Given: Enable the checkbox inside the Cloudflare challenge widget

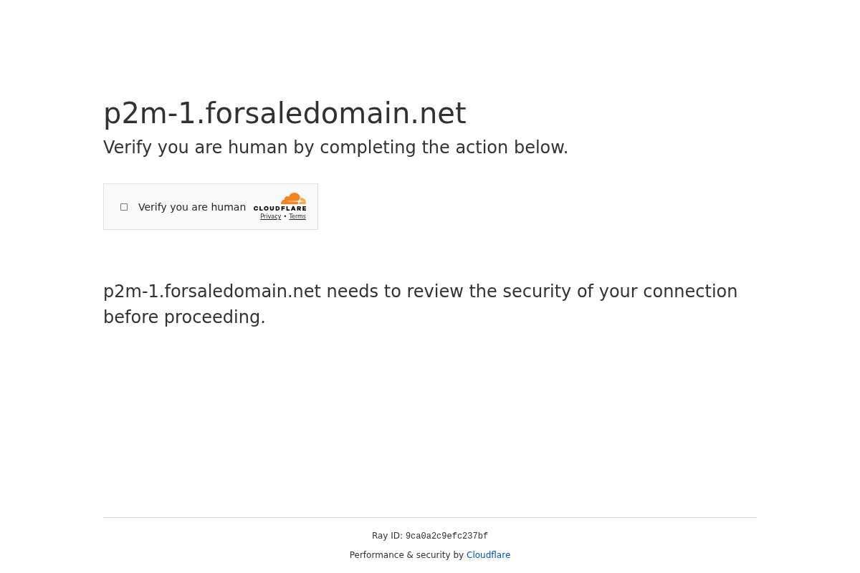Looking at the screenshot, I should click(x=124, y=206).
